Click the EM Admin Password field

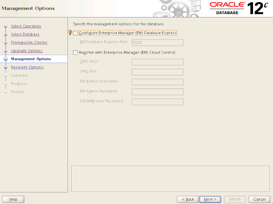click(x=157, y=92)
